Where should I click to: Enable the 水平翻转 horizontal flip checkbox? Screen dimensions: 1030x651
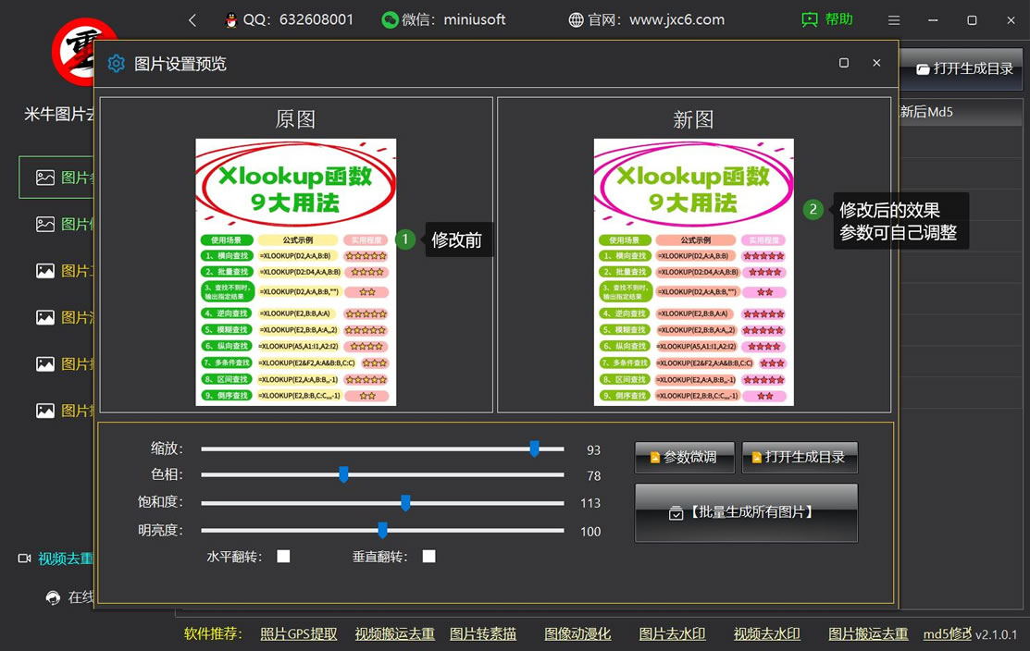click(283, 557)
